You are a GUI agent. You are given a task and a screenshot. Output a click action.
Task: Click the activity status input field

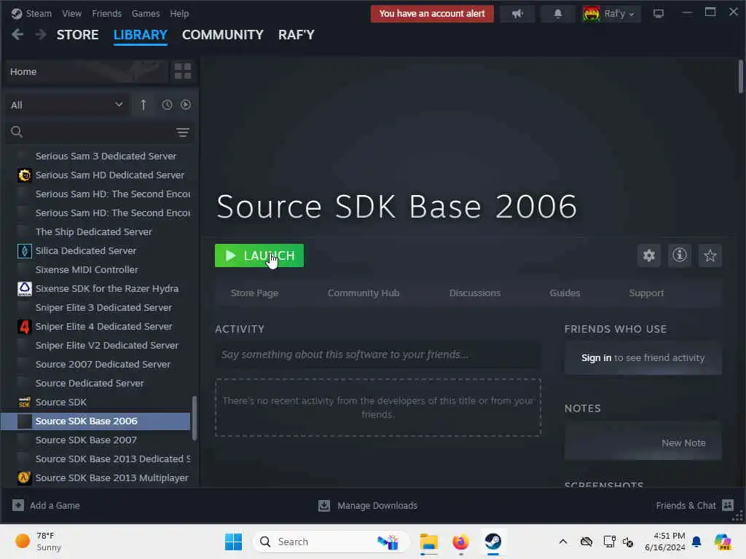tap(378, 354)
